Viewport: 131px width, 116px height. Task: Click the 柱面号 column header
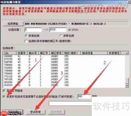click(x=22, y=53)
